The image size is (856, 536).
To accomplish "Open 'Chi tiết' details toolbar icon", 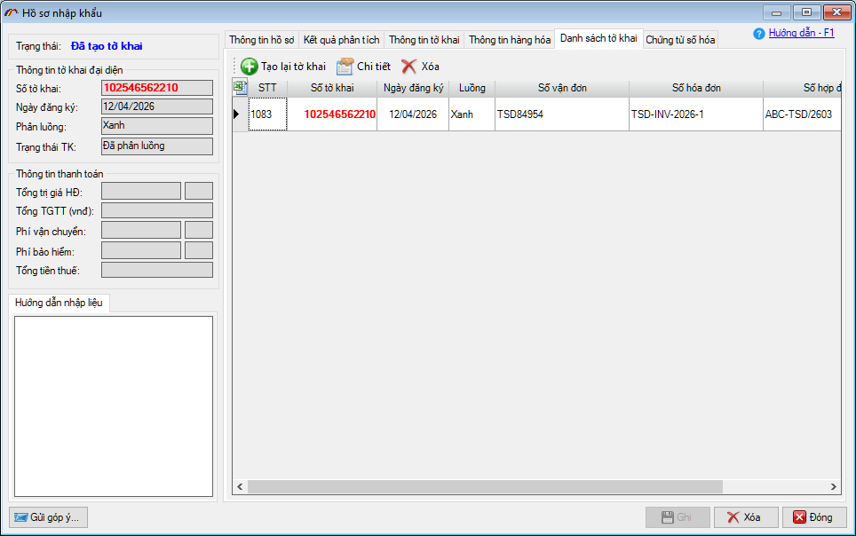I will click(x=345, y=67).
